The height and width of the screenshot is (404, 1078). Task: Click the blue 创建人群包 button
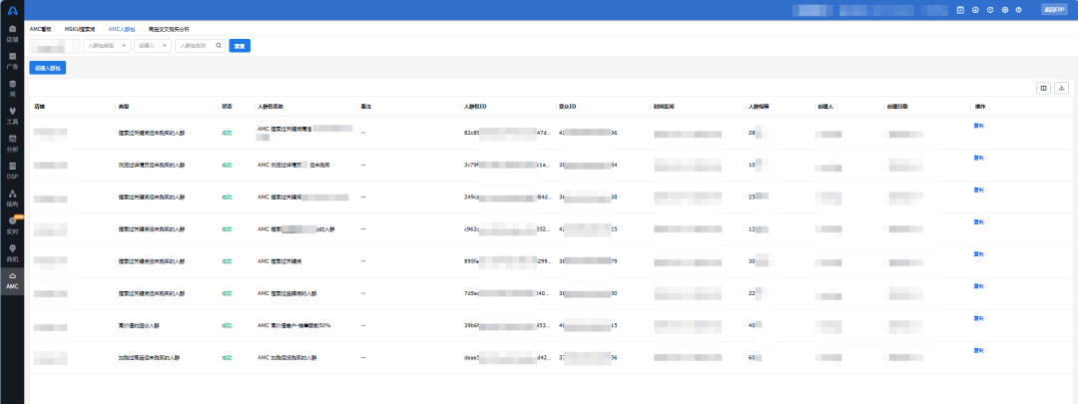pos(48,68)
